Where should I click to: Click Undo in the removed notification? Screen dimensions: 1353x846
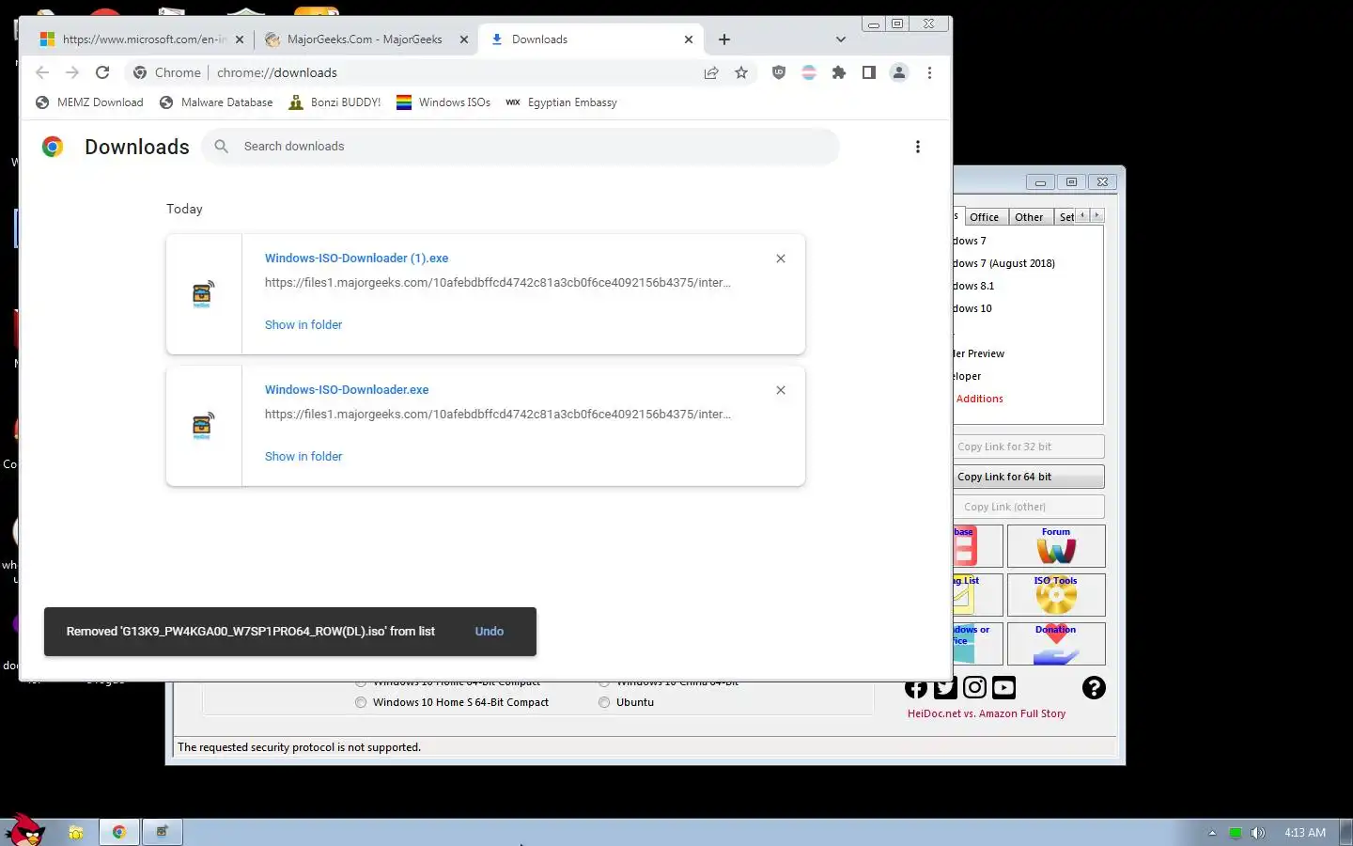(x=490, y=632)
